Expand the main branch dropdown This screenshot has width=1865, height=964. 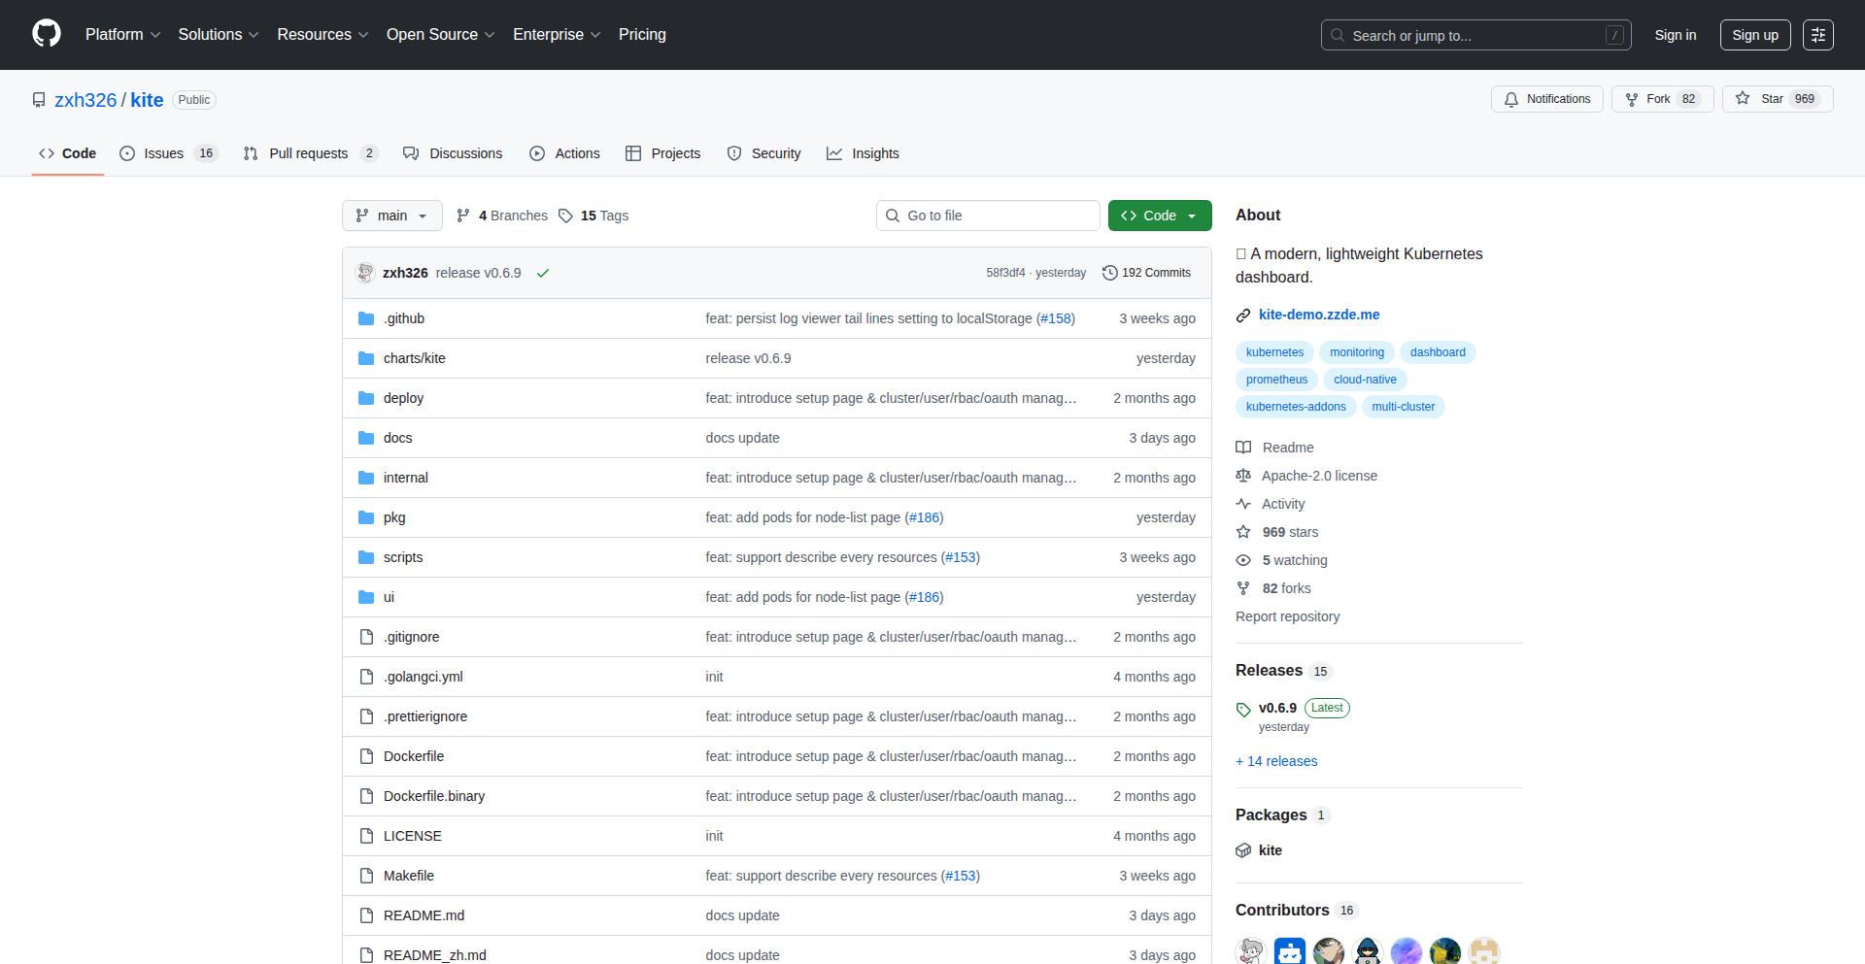(x=391, y=216)
